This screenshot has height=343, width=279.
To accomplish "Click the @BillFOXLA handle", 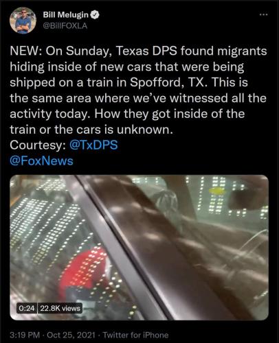I will (65, 26).
